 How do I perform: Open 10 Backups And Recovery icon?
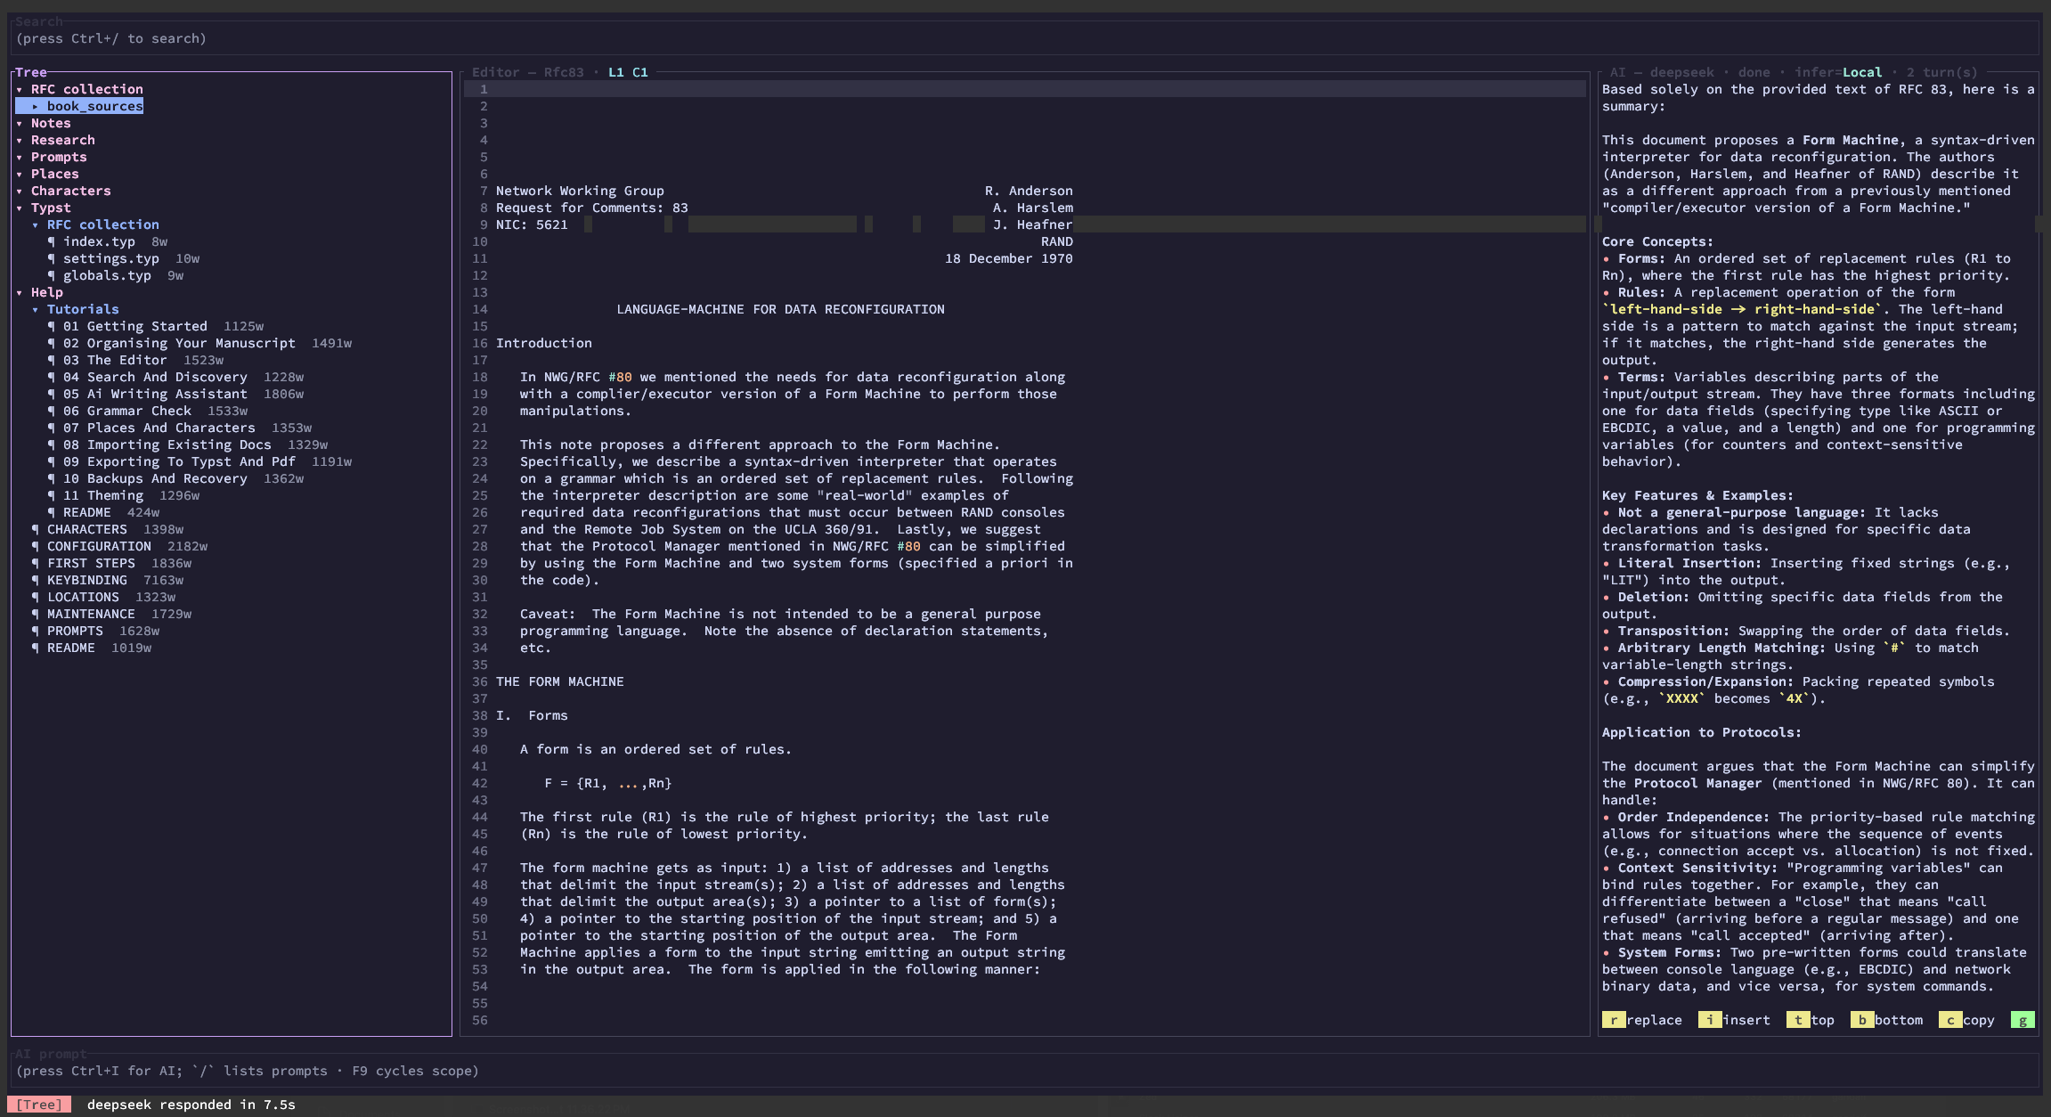point(51,478)
